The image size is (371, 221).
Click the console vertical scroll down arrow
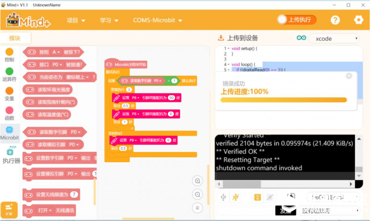click(x=359, y=176)
